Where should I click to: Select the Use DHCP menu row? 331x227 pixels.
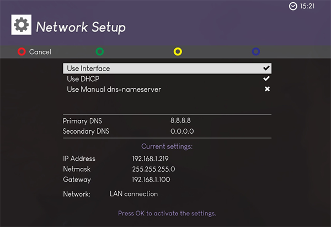(167, 78)
